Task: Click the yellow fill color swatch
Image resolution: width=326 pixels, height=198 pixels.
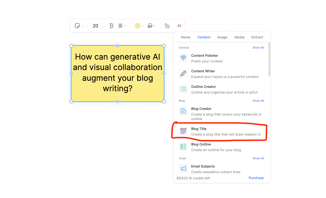Action: tap(137, 26)
